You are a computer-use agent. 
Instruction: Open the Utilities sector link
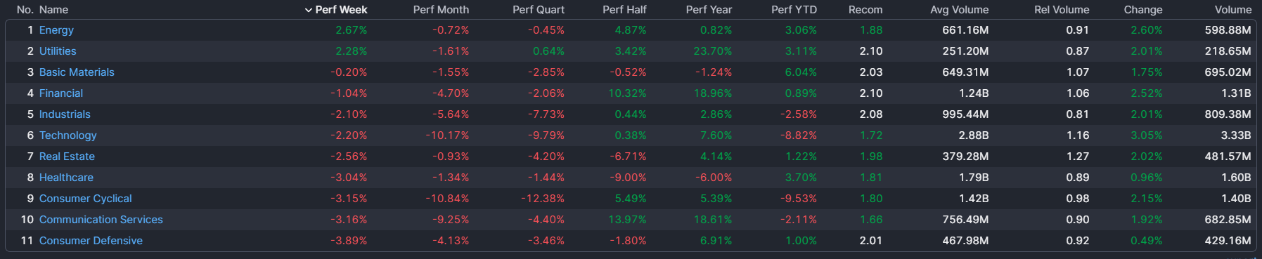click(58, 51)
